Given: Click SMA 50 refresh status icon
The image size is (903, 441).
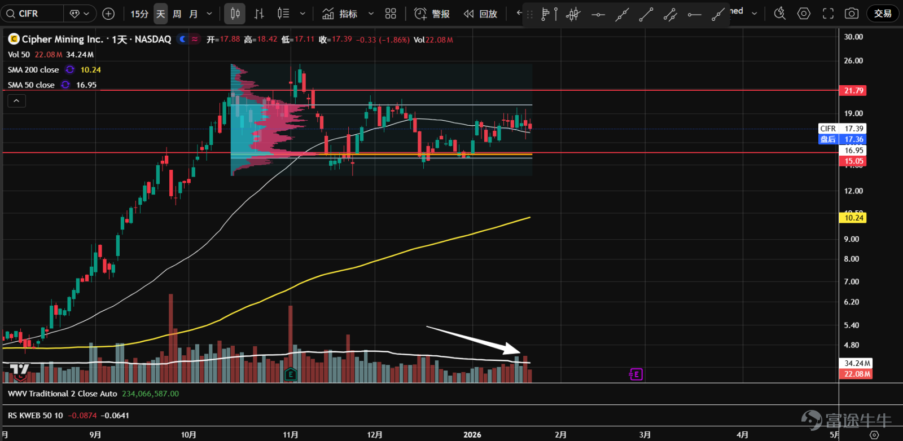Looking at the screenshot, I should click(x=65, y=85).
